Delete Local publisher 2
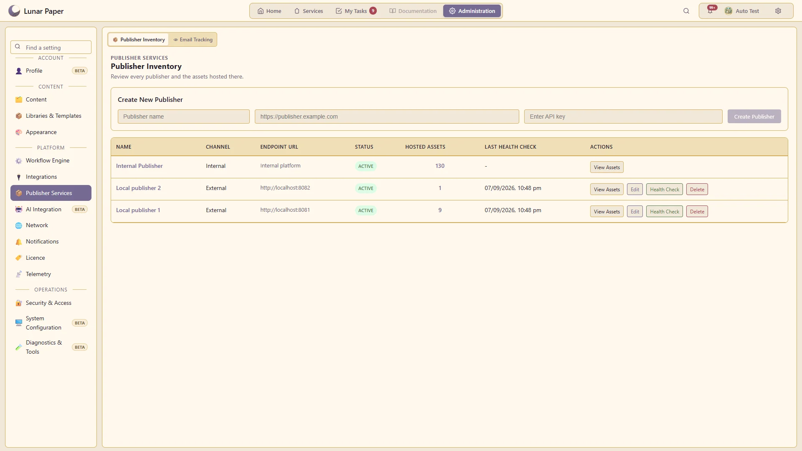This screenshot has height=451, width=802. [697, 190]
